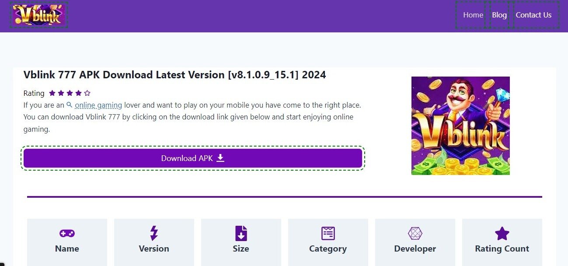Click the Rating label text

click(34, 93)
